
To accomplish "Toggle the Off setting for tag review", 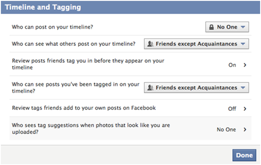I will tap(232, 109).
